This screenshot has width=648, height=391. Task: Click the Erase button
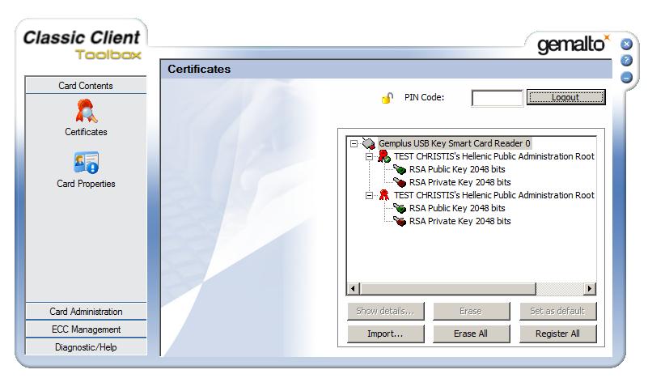pos(471,311)
